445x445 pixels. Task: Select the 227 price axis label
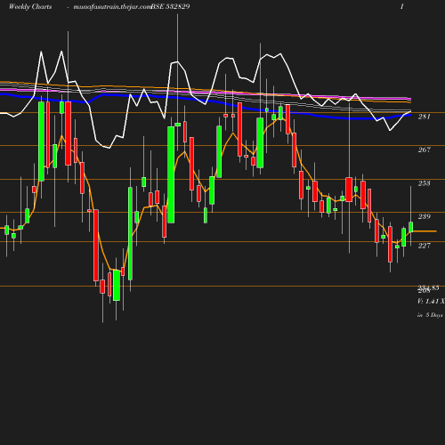coord(425,246)
